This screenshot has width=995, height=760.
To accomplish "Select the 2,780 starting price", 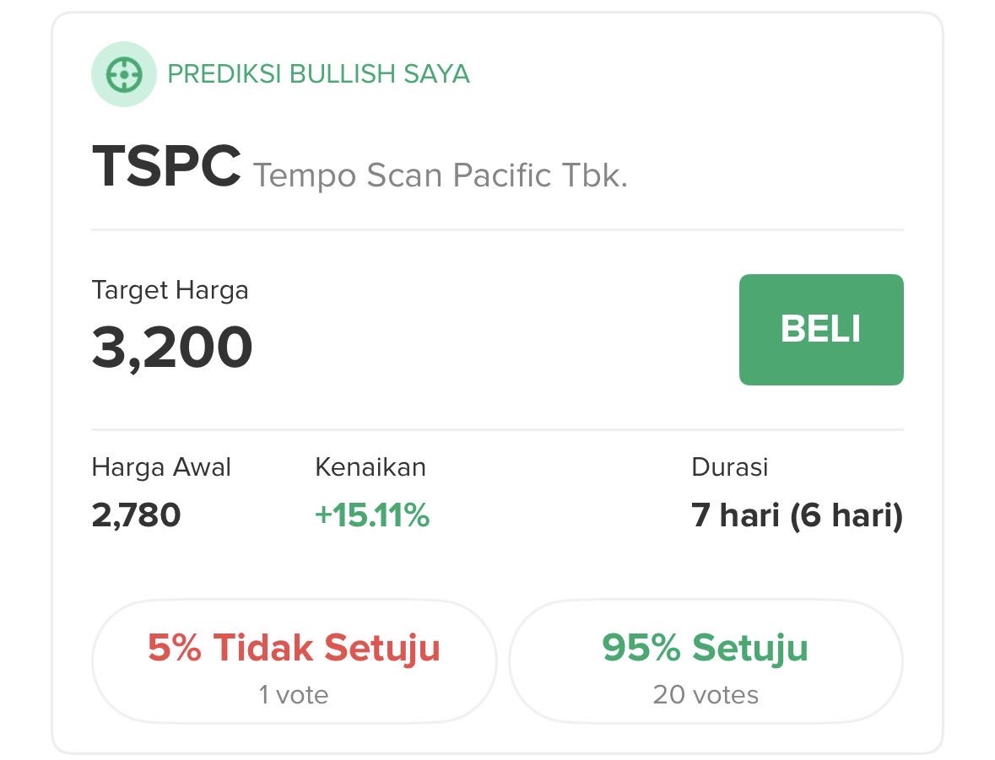I will point(136,515).
